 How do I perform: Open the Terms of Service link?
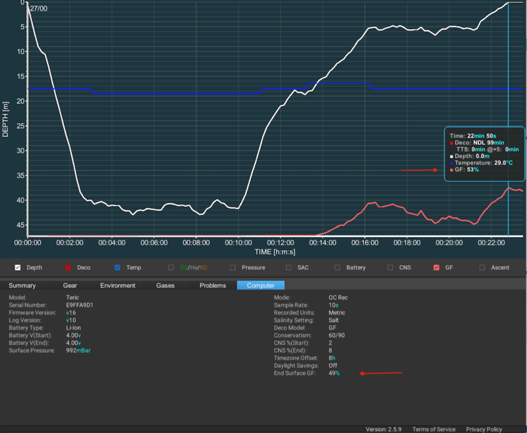pyautogui.click(x=433, y=429)
